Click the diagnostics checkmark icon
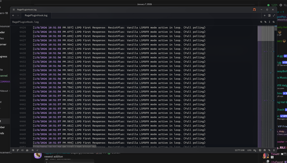 37,150
